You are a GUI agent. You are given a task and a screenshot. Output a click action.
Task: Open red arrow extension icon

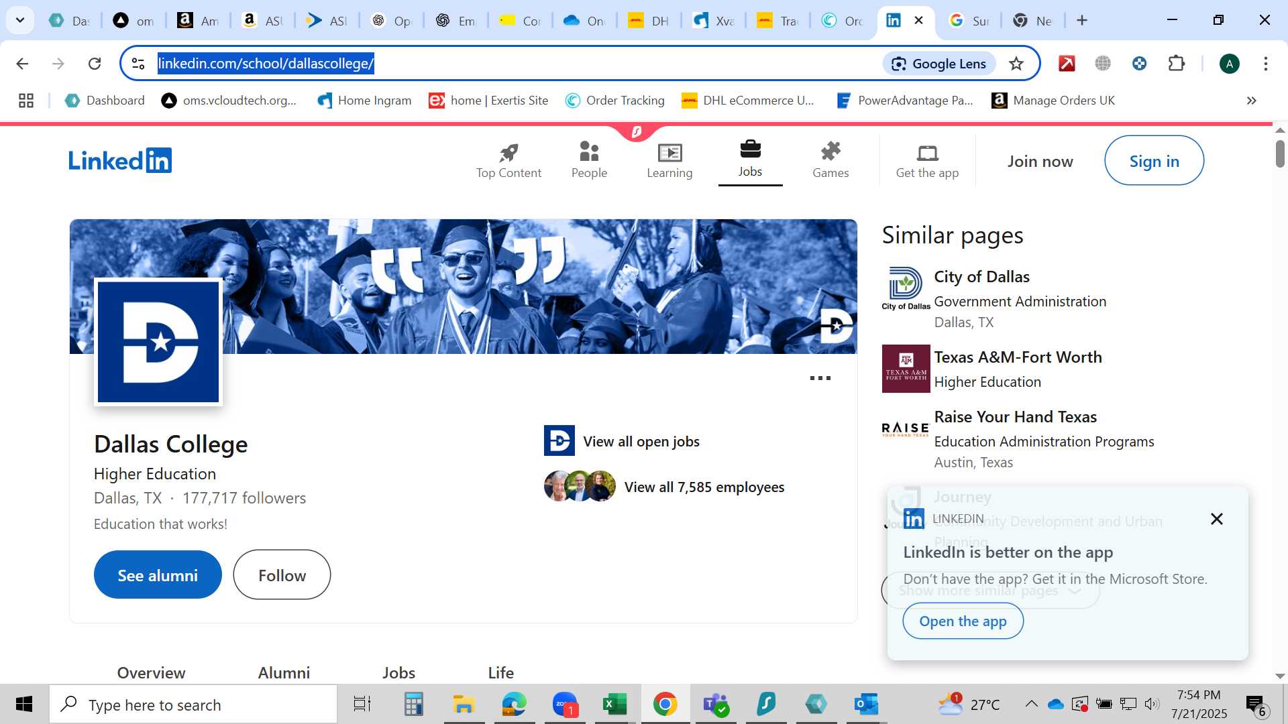tap(1067, 64)
